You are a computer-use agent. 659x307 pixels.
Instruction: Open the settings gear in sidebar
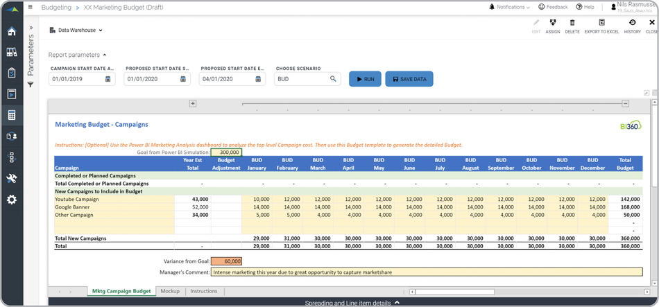(x=11, y=200)
